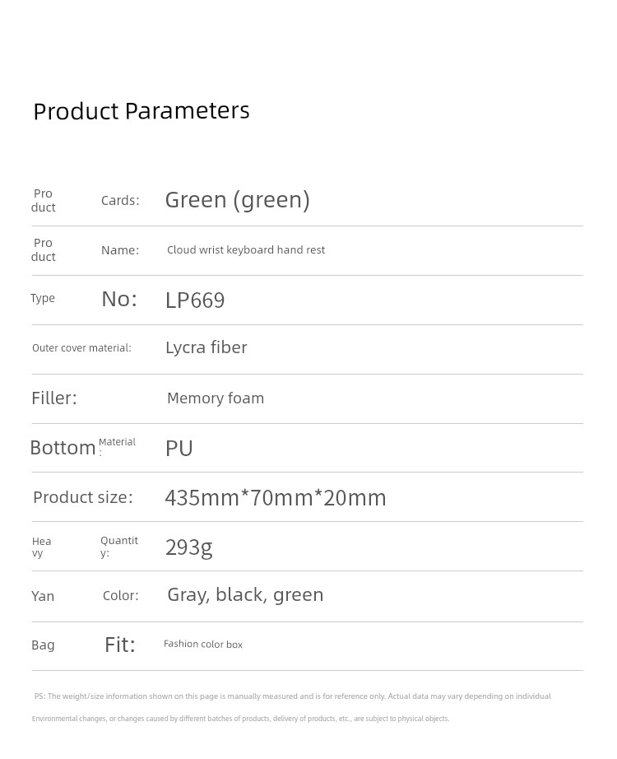Click the Filler label
Screen dimensions: 617x759
(54, 398)
